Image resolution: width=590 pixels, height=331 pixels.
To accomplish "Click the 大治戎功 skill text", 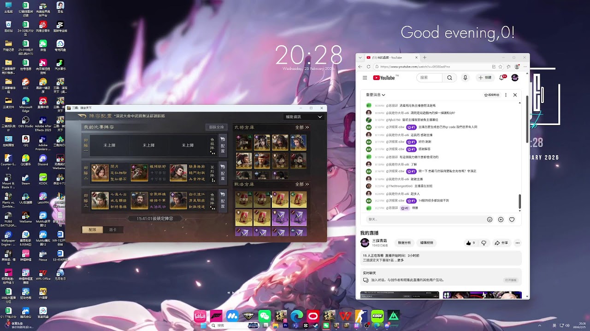I will [158, 206].
